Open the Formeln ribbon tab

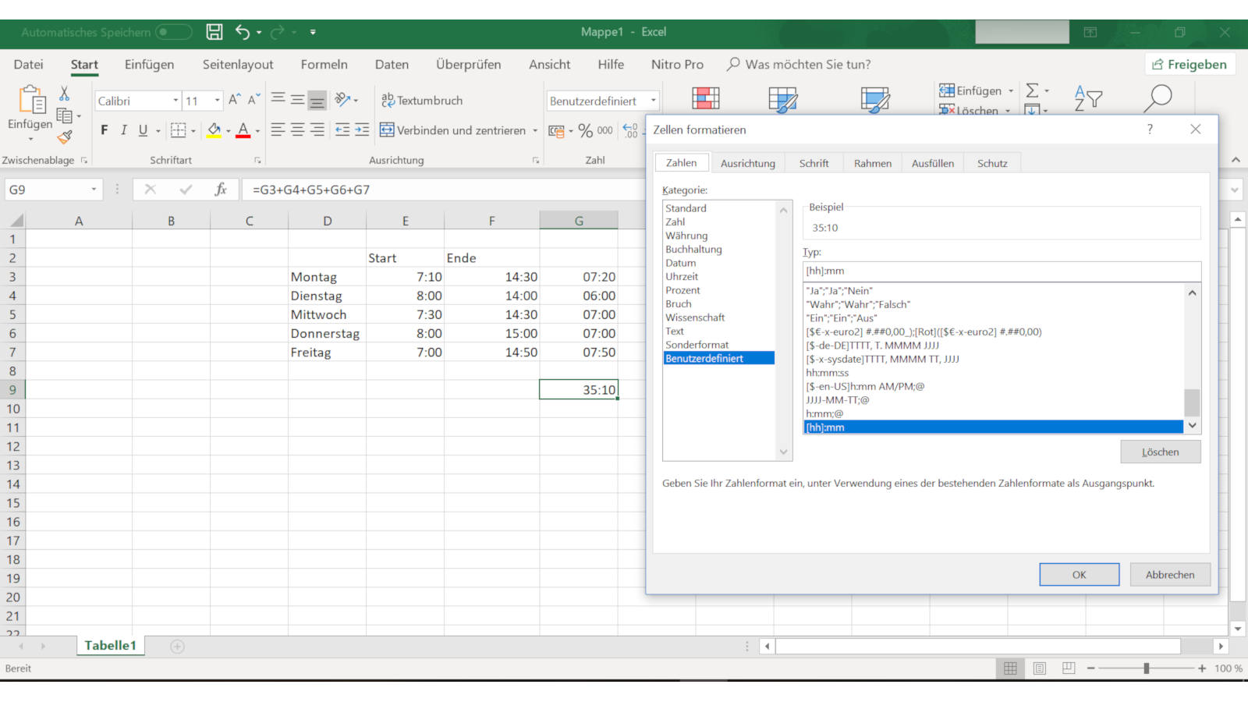click(324, 65)
